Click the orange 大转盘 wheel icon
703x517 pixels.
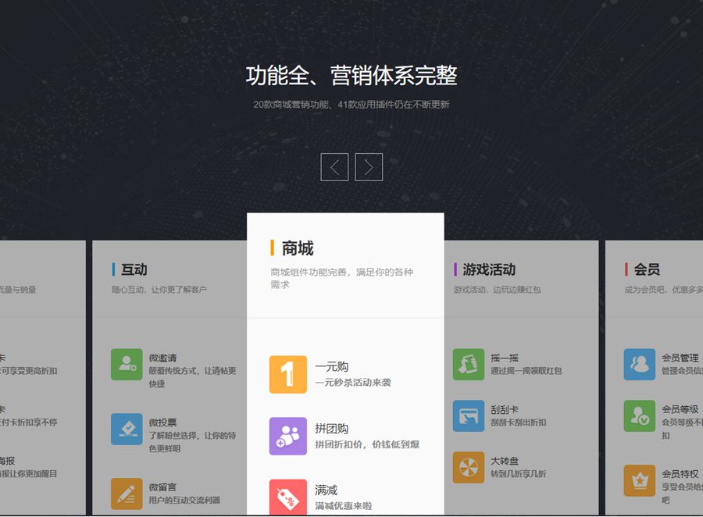(469, 467)
